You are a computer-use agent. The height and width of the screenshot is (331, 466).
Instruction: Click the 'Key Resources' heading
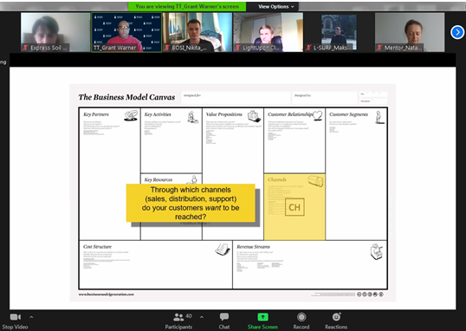159,180
